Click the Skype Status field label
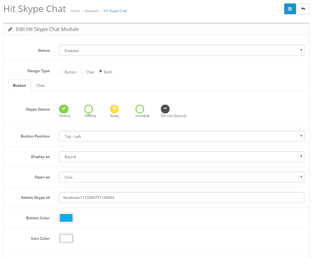This screenshot has width=314, height=258. click(x=38, y=109)
